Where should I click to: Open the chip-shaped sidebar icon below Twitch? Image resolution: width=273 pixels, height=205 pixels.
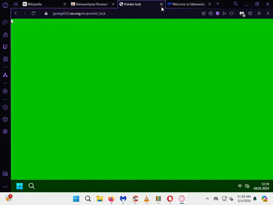click(5, 59)
